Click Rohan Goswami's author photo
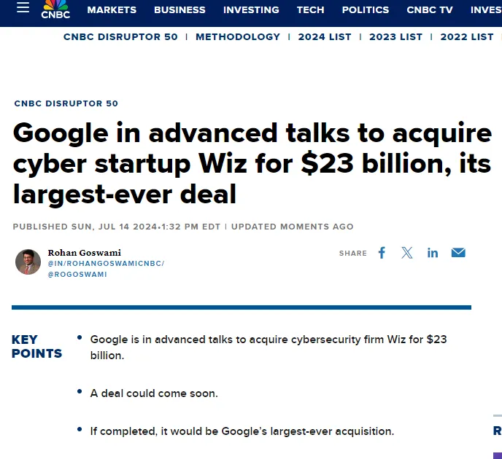Screen dimensions: 502x459 (x=28, y=262)
